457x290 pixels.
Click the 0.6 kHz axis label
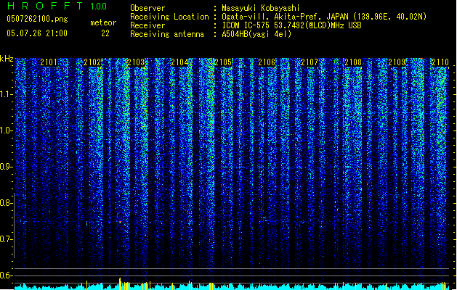click(x=7, y=275)
